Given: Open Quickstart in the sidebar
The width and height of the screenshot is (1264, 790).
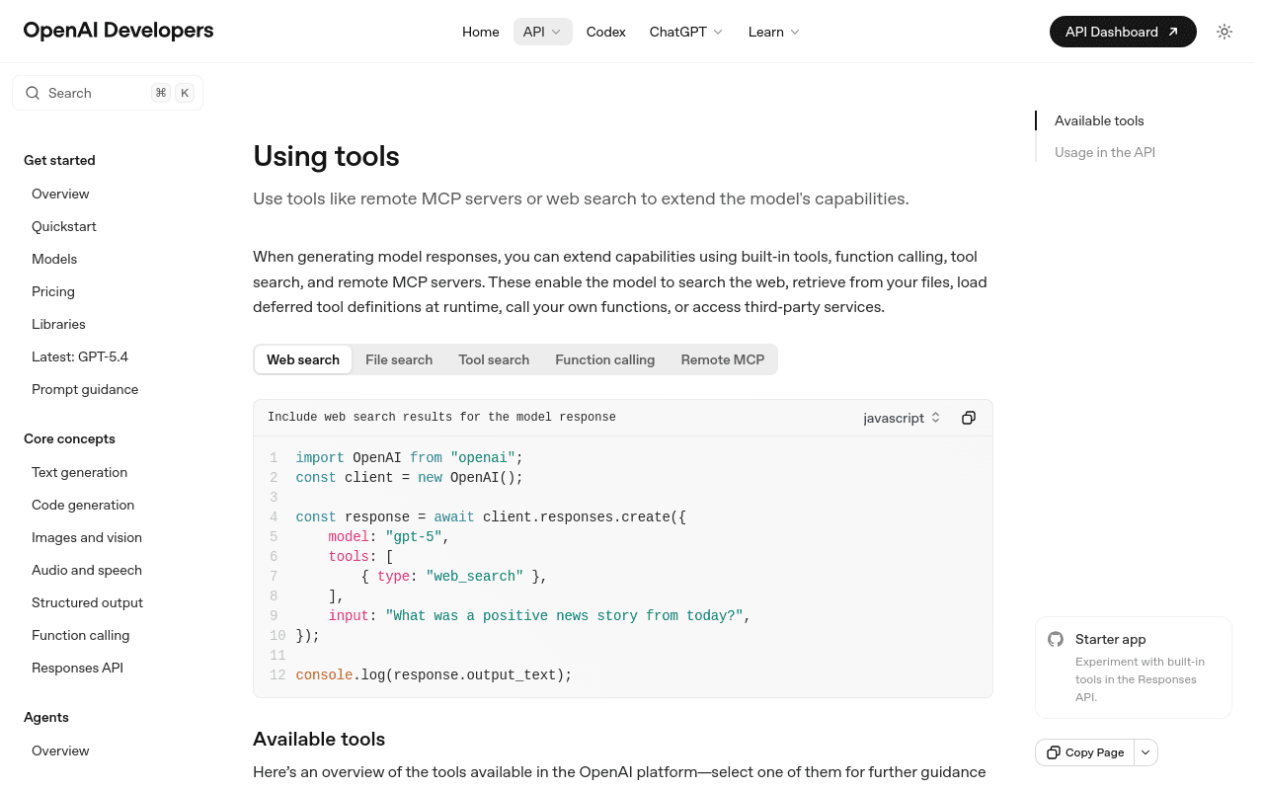Looking at the screenshot, I should [x=64, y=226].
